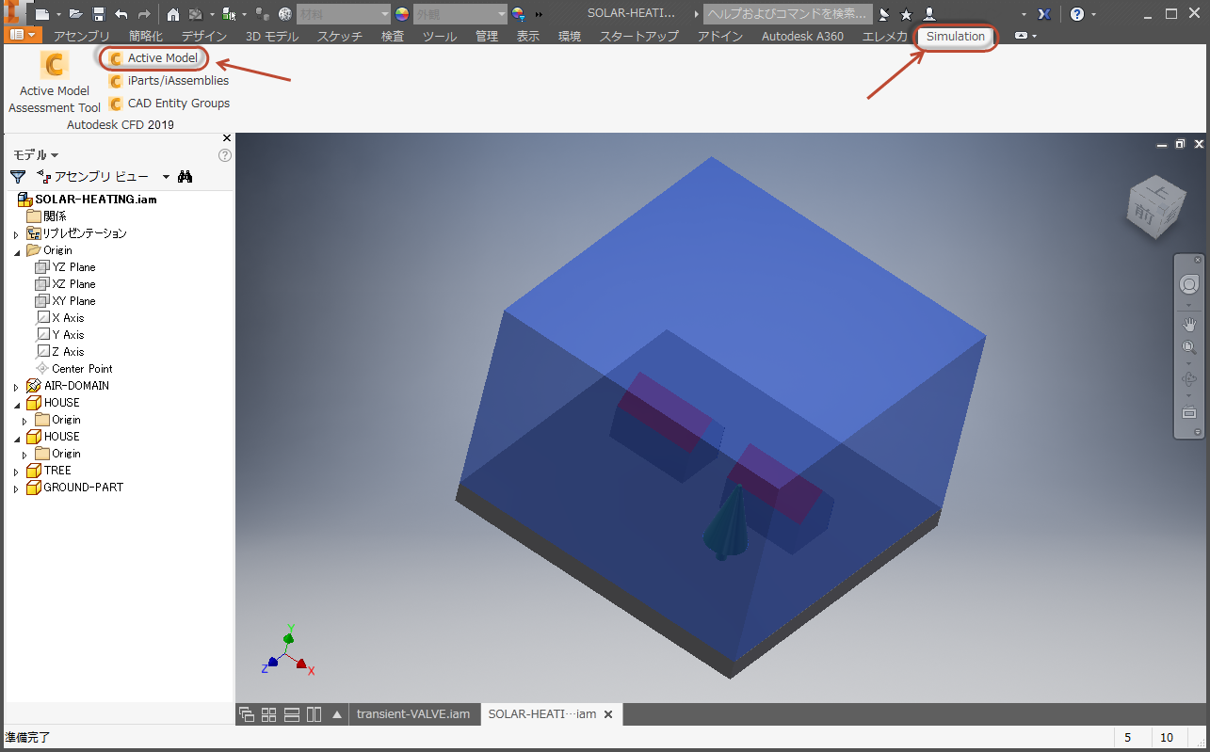The image size is (1210, 752).
Task: Click the Sign In user icon
Action: [x=929, y=14]
